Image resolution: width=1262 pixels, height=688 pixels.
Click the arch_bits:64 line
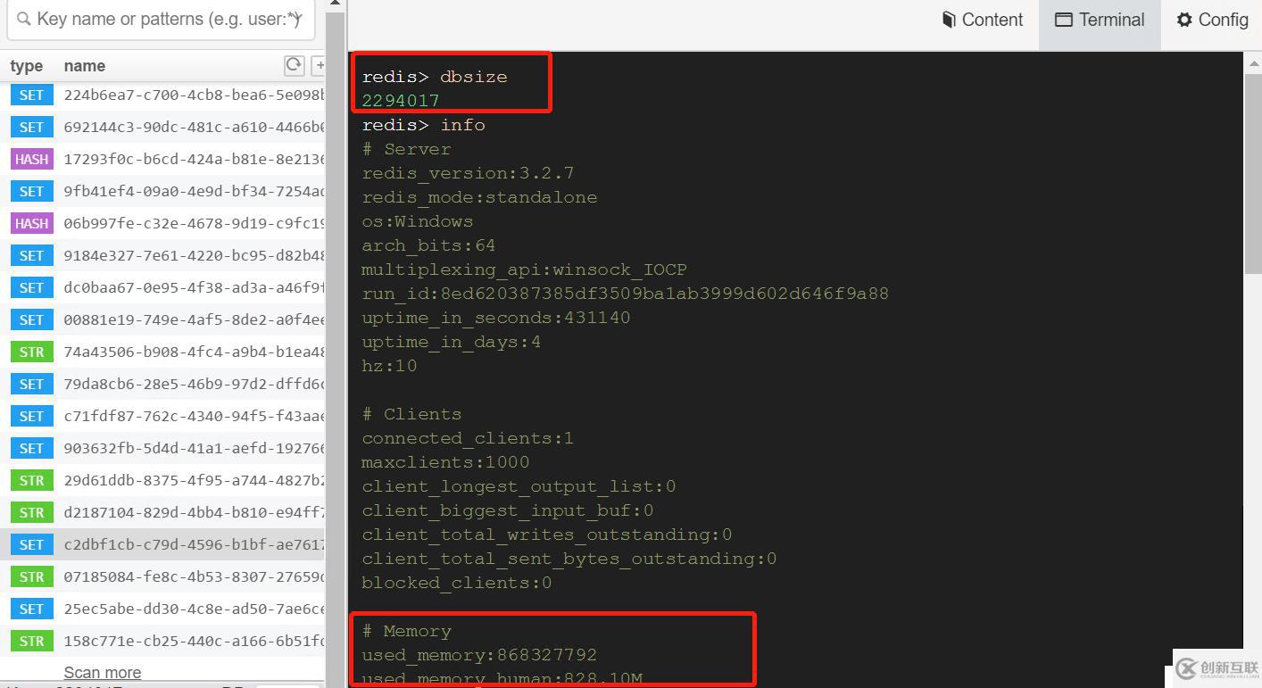(428, 245)
